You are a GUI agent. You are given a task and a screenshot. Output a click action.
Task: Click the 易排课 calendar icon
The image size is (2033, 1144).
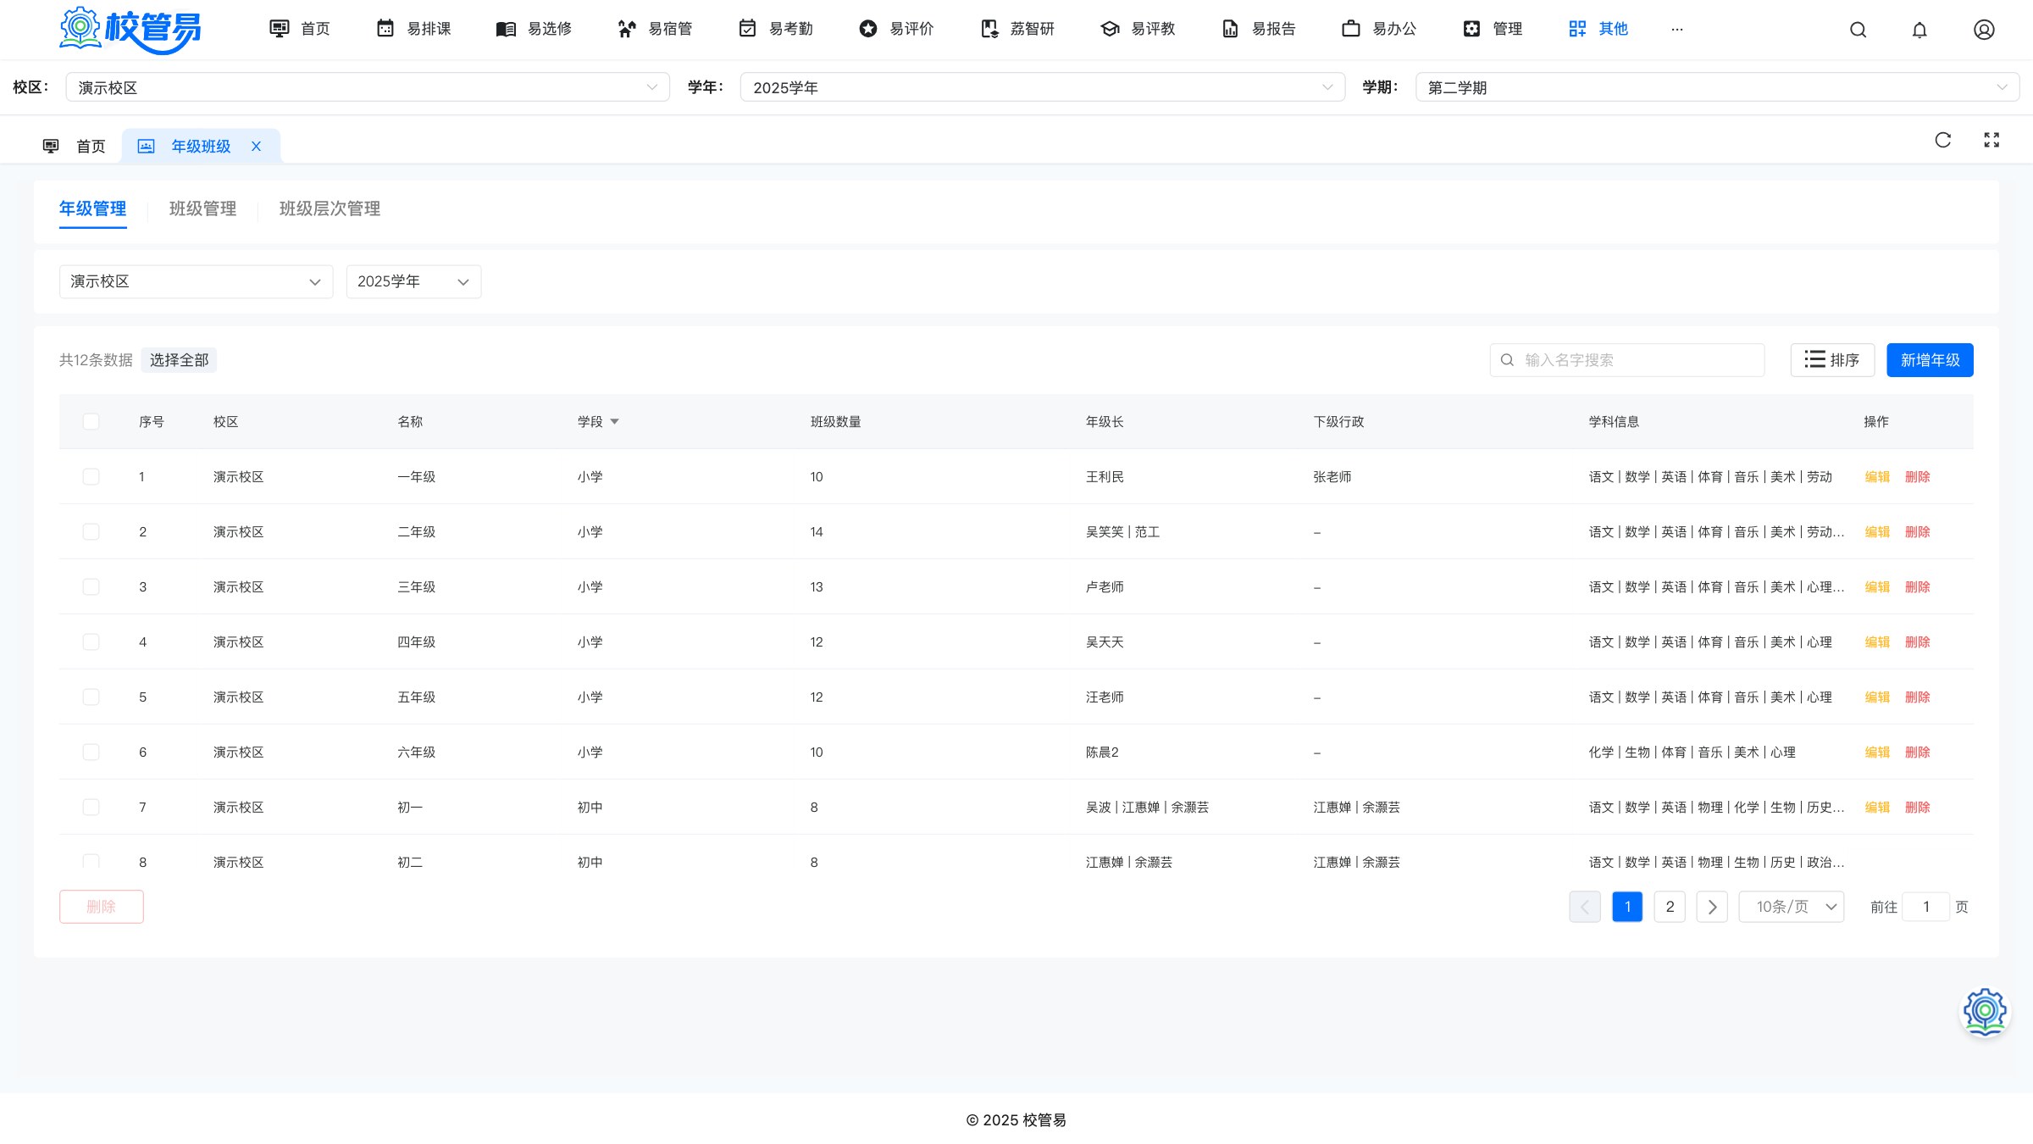click(x=385, y=29)
